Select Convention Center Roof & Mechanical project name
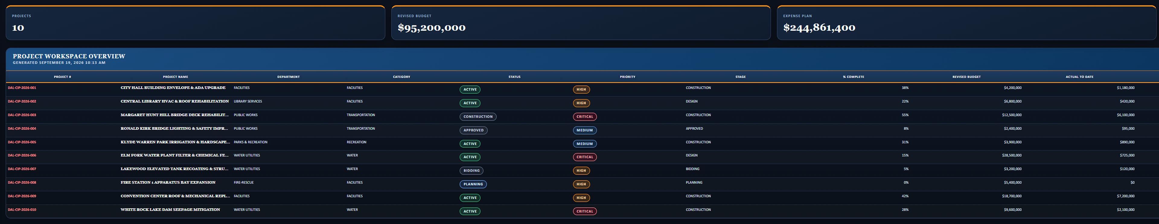1159x224 pixels. [x=175, y=196]
